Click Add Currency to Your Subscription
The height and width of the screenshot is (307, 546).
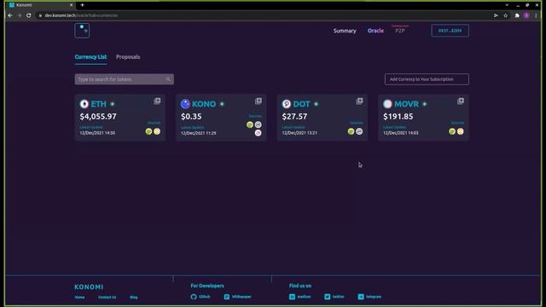click(x=427, y=79)
